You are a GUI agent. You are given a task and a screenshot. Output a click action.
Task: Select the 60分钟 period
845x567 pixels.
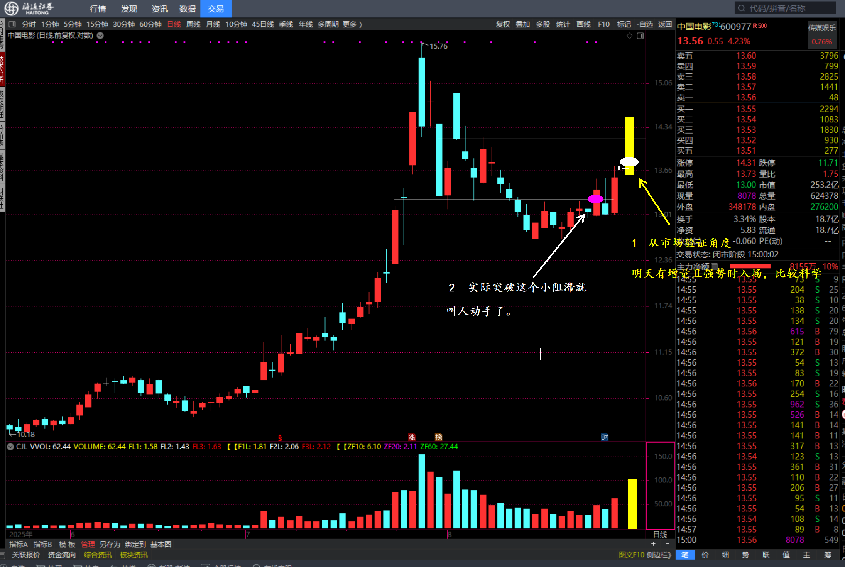tap(150, 24)
